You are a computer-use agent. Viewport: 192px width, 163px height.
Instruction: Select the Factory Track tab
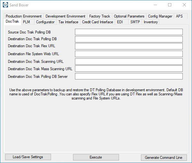pyautogui.click(x=100, y=16)
